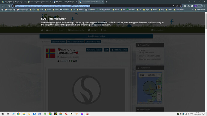Switch the map to Satellite view

coord(151,75)
